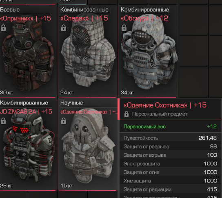
Task: Click the Пулестойкость 261,48 stat row
Action: coord(170,138)
